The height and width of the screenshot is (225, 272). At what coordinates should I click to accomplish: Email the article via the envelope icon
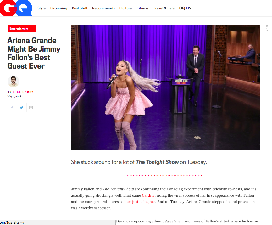coord(31,107)
